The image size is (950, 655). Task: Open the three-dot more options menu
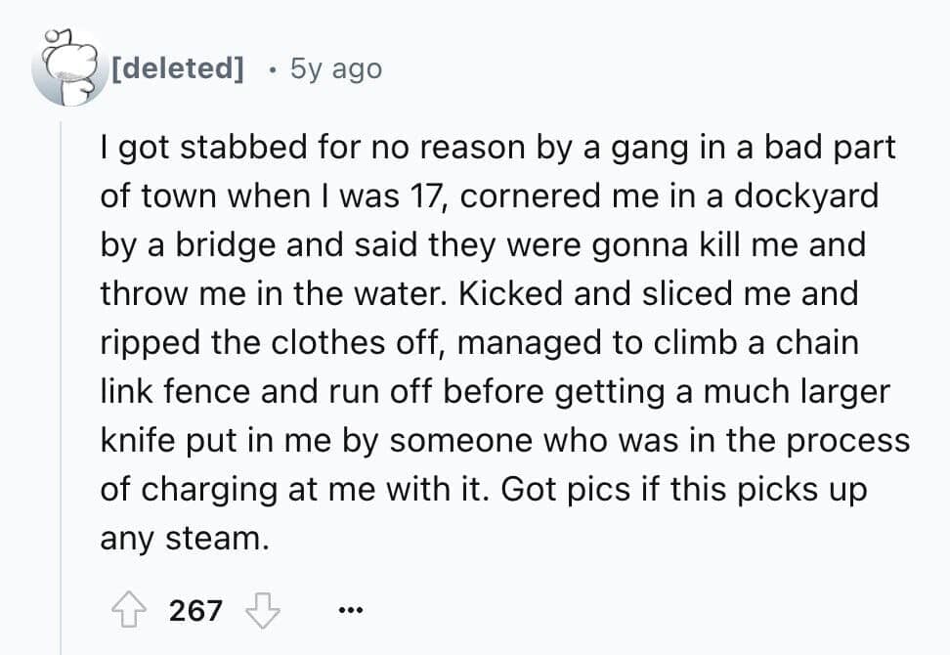348,612
